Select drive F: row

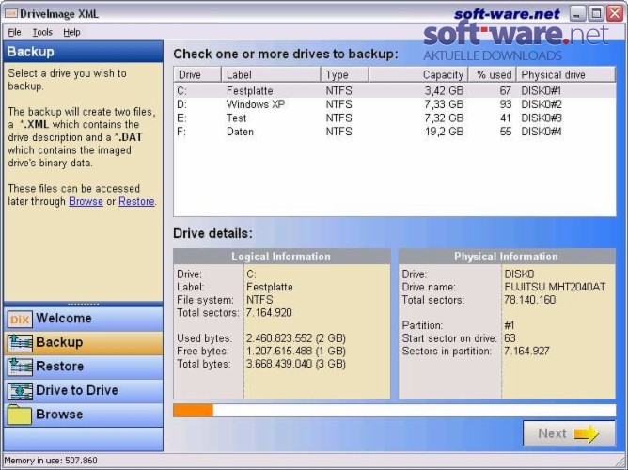(x=395, y=132)
